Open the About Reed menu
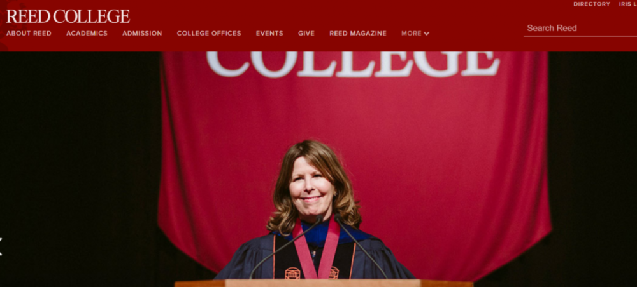 (x=29, y=34)
